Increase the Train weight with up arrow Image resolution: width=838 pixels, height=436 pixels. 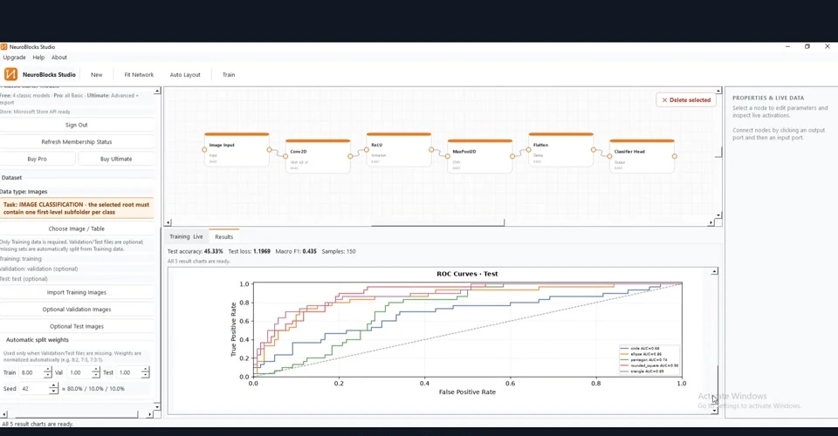tap(48, 370)
